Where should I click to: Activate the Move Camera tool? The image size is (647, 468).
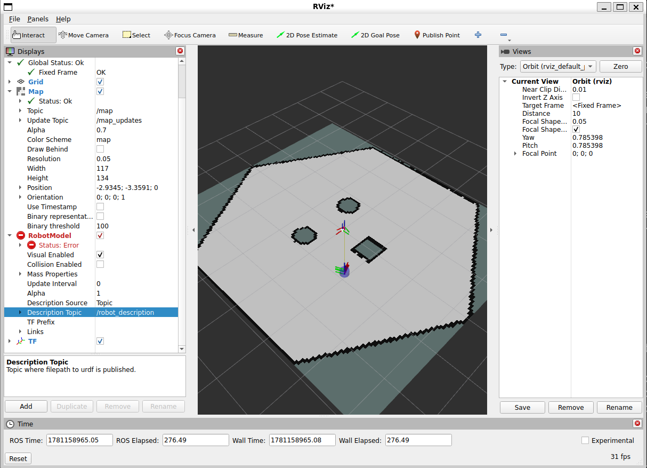click(x=84, y=35)
